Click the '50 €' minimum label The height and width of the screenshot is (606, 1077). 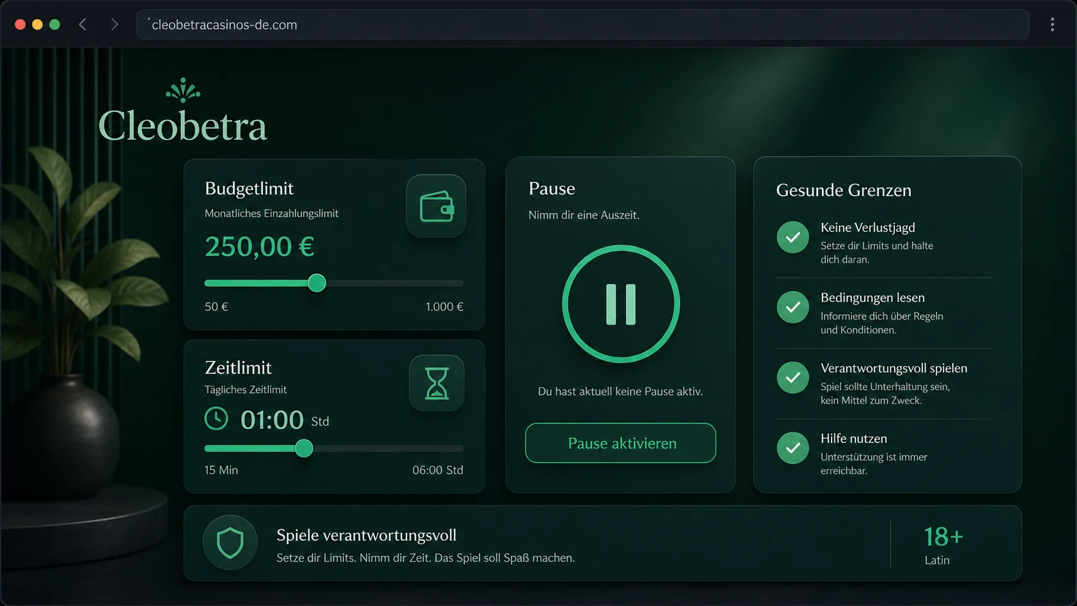pos(216,307)
